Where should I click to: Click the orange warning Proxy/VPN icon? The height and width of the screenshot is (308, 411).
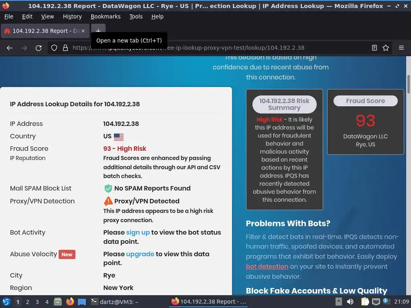tap(108, 201)
